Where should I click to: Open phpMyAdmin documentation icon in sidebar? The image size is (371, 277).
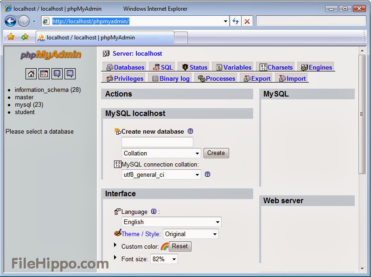57,74
